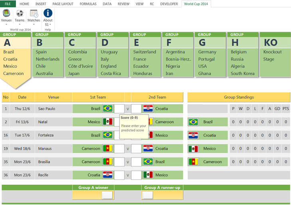The height and width of the screenshot is (205, 291).
Task: Click the About S1 info icon
Action: pyautogui.click(x=48, y=13)
